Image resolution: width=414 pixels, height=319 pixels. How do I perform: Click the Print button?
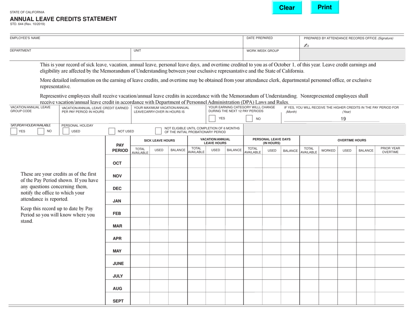[x=325, y=7]
